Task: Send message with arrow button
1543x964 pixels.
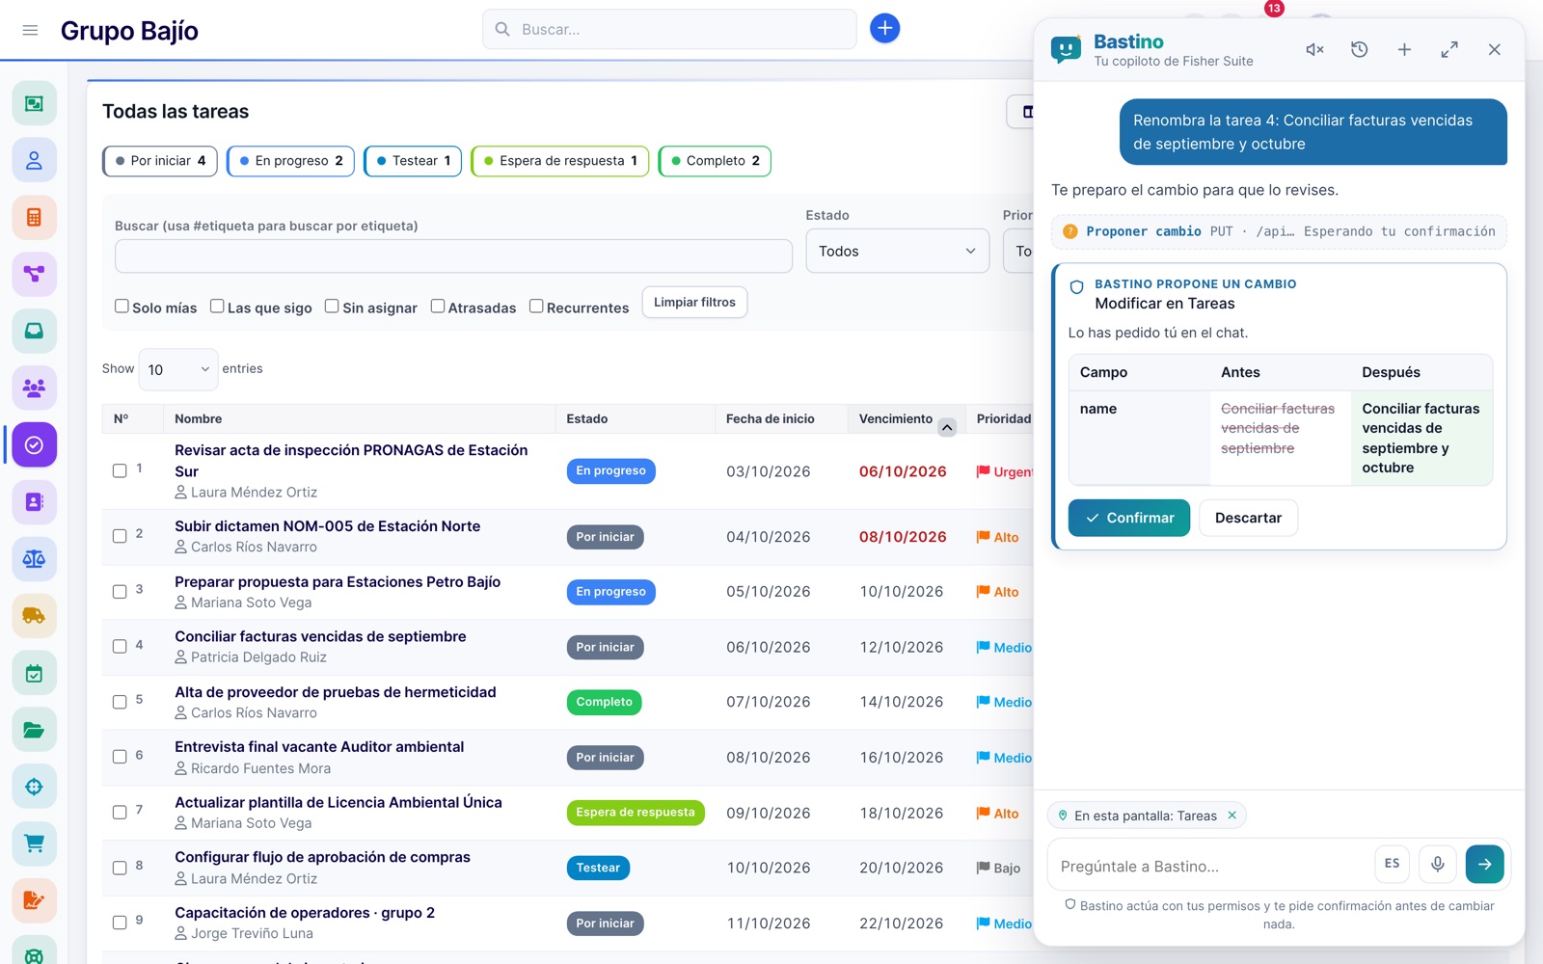Action: click(1484, 864)
